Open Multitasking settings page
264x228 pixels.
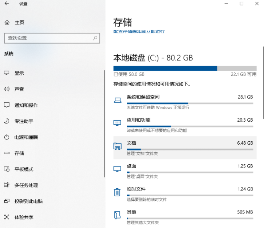tap(26, 185)
